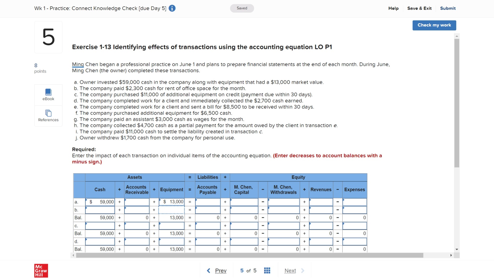
Task: Choose Save & Exit
Action: 419,8
